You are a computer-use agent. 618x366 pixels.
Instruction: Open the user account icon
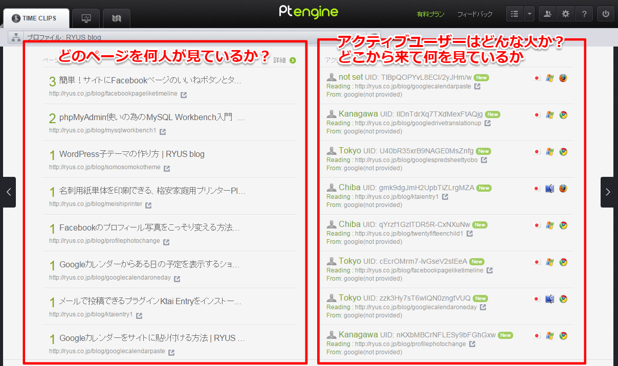point(547,14)
